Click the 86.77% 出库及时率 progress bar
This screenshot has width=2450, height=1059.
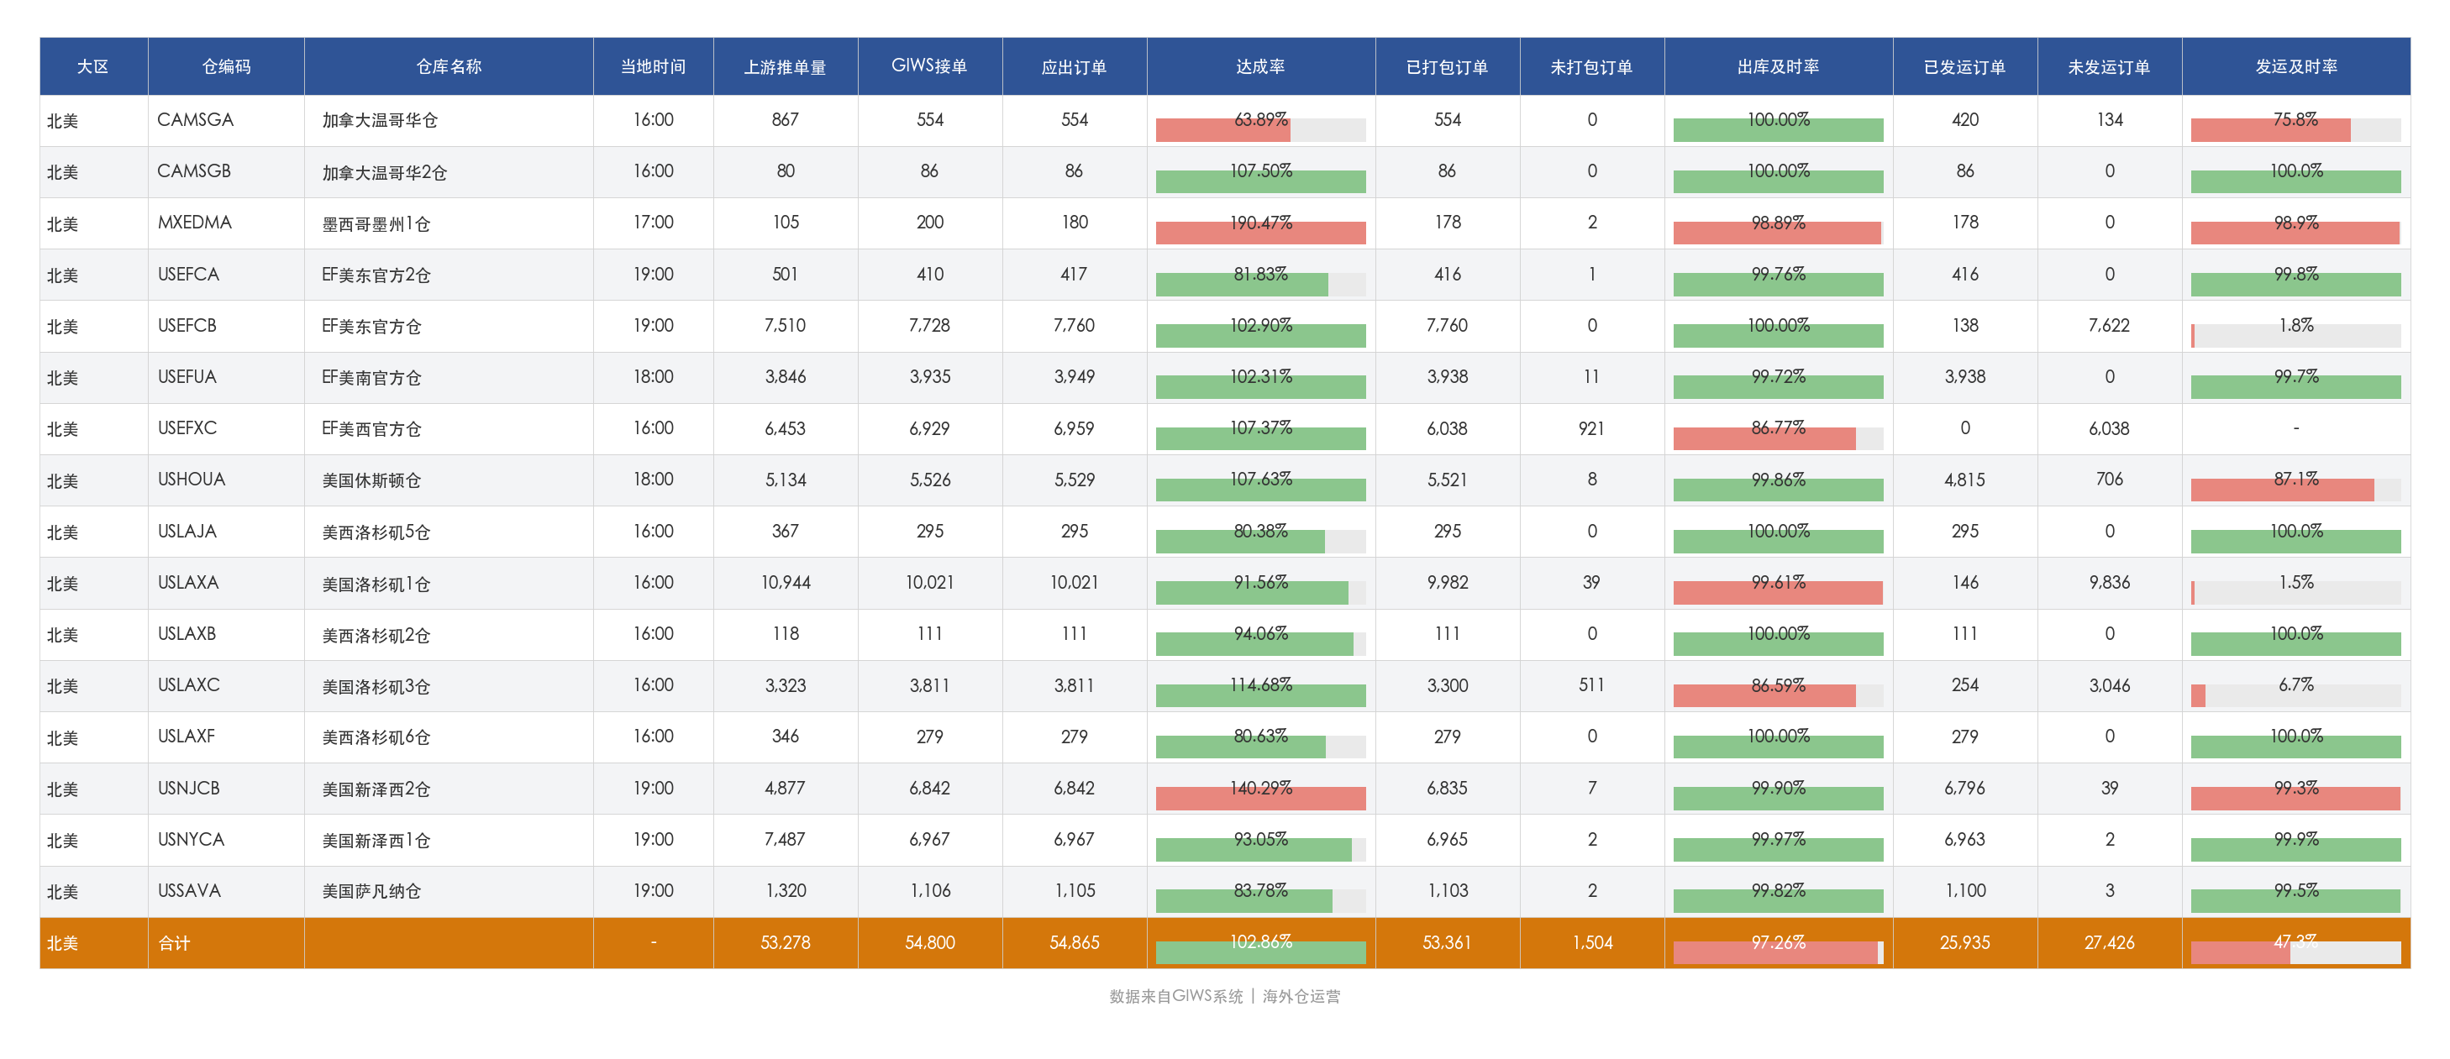pos(1779,438)
